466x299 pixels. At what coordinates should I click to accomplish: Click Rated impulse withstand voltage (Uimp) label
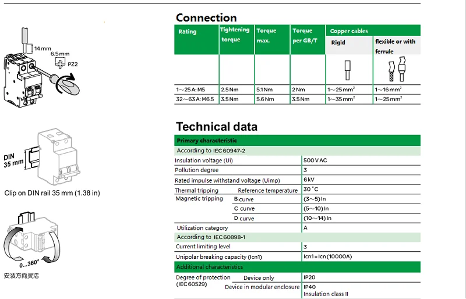pyautogui.click(x=227, y=180)
